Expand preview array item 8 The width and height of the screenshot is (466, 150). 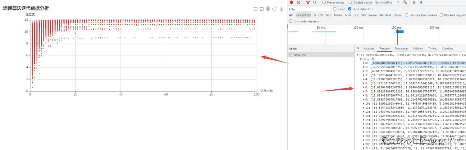[x=364, y=95]
